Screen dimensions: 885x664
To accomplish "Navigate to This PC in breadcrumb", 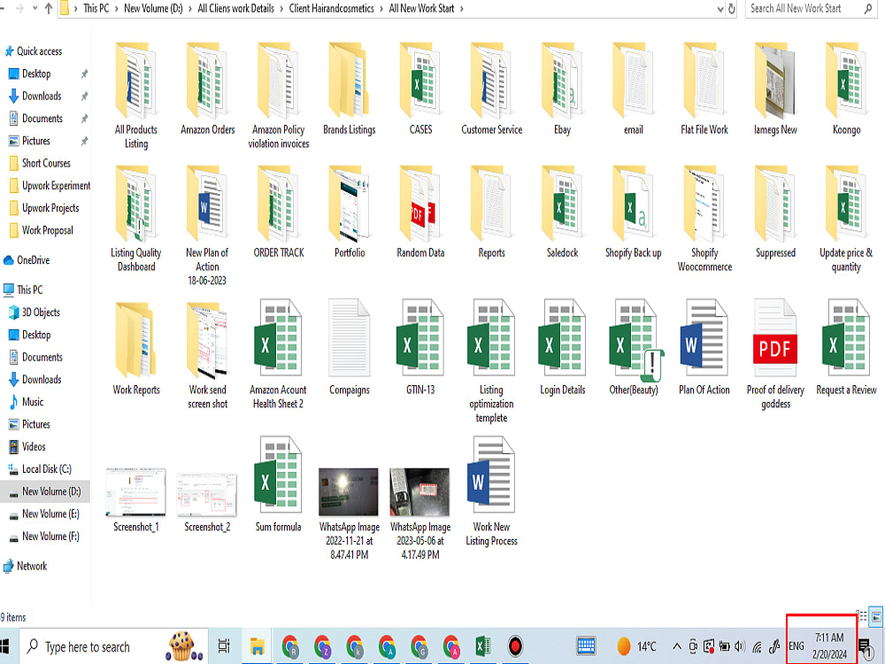I will click(x=96, y=9).
